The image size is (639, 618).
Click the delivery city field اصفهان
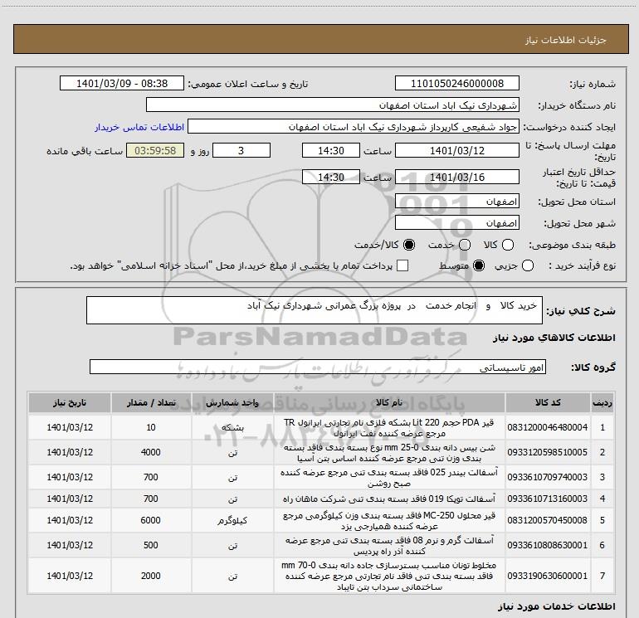click(456, 223)
